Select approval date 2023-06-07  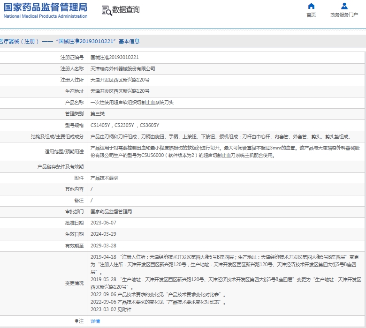[103, 223]
